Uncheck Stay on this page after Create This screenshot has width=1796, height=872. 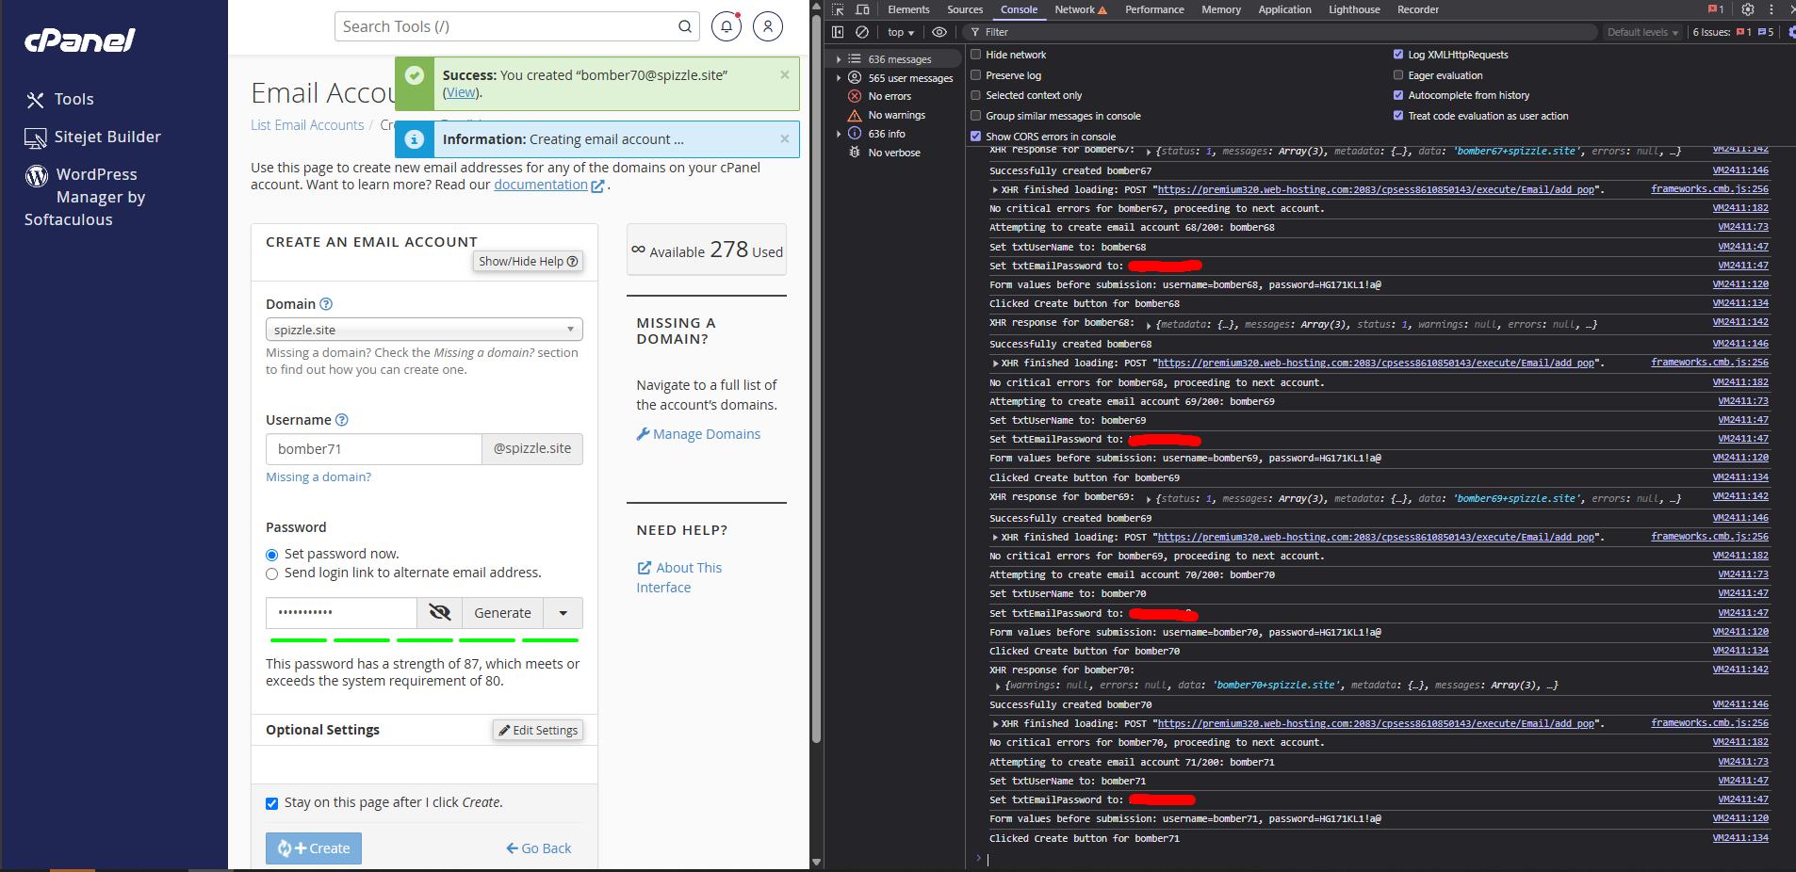[x=272, y=803]
